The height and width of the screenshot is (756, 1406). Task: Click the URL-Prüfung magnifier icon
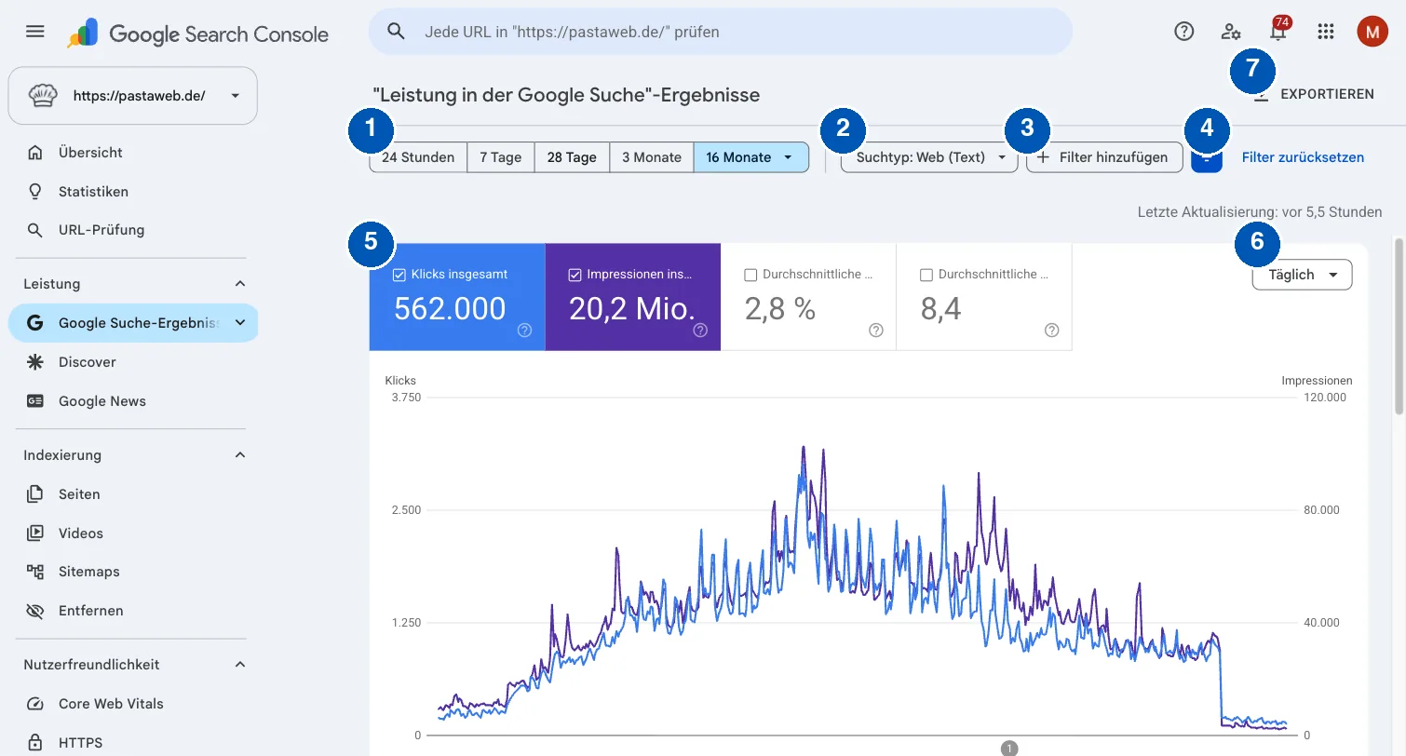[x=35, y=230]
